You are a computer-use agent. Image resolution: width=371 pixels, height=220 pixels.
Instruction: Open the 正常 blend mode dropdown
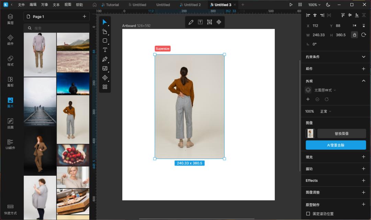pos(326,111)
